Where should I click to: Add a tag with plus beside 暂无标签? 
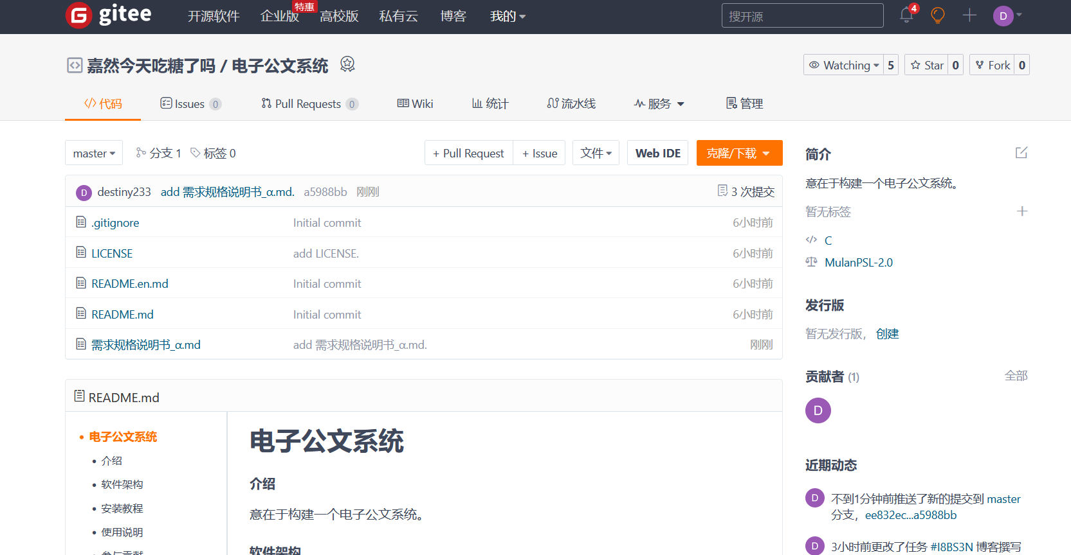pyautogui.click(x=1022, y=211)
